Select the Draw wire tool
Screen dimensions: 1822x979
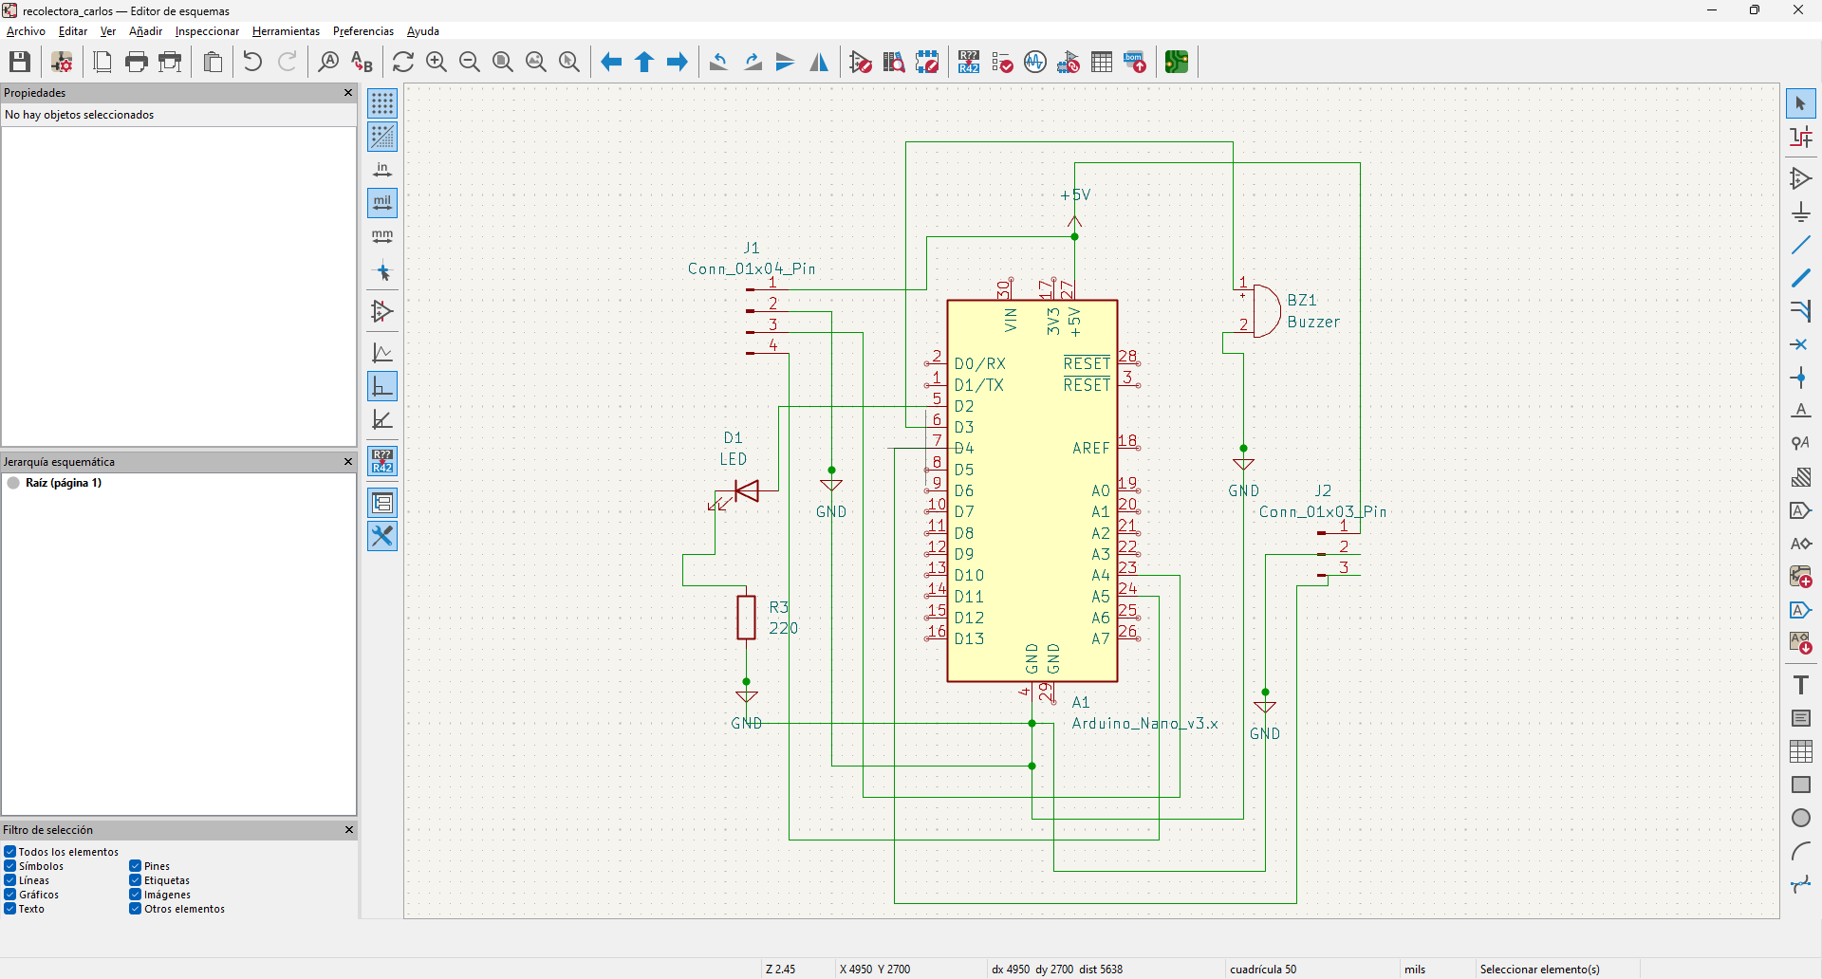click(1800, 245)
